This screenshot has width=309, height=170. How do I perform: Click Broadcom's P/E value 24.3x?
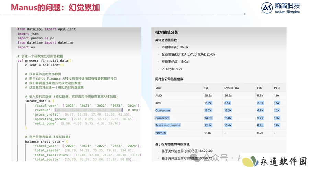pyautogui.click(x=208, y=118)
